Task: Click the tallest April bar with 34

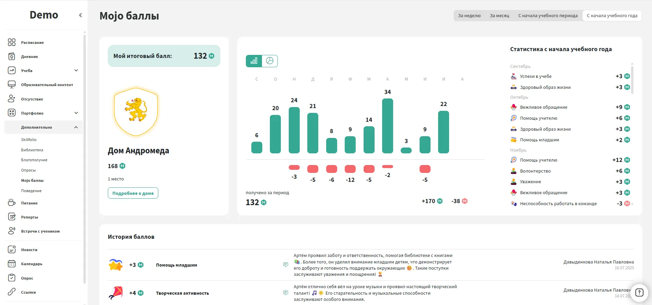Action: [x=387, y=126]
